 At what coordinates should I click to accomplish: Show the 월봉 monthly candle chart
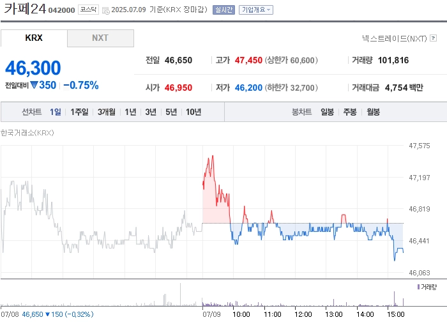(x=373, y=112)
